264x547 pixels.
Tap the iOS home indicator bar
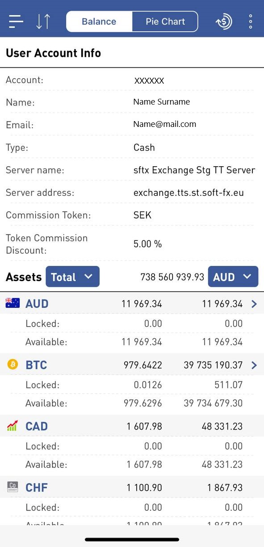coord(132,539)
